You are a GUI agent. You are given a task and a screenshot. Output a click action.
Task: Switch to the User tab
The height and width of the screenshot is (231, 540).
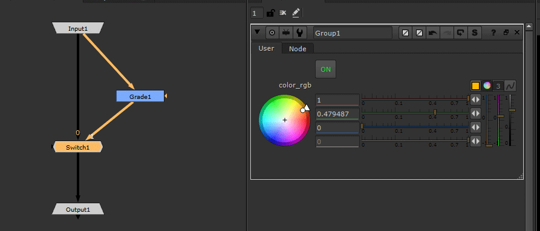pos(266,48)
